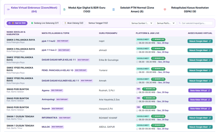Click the green dot on Sedang Live Sekarang
This screenshot has width=218, height=132.
point(32,23)
